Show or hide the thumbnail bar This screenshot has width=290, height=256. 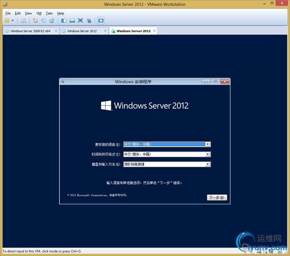[72, 20]
